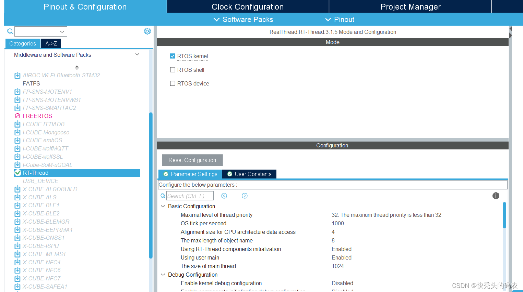Uncheck the RTOS kernel checkbox
523x292 pixels.
(x=173, y=56)
